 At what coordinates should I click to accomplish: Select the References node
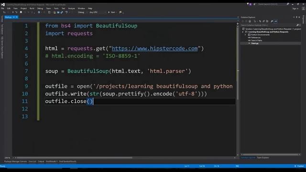point(256,38)
